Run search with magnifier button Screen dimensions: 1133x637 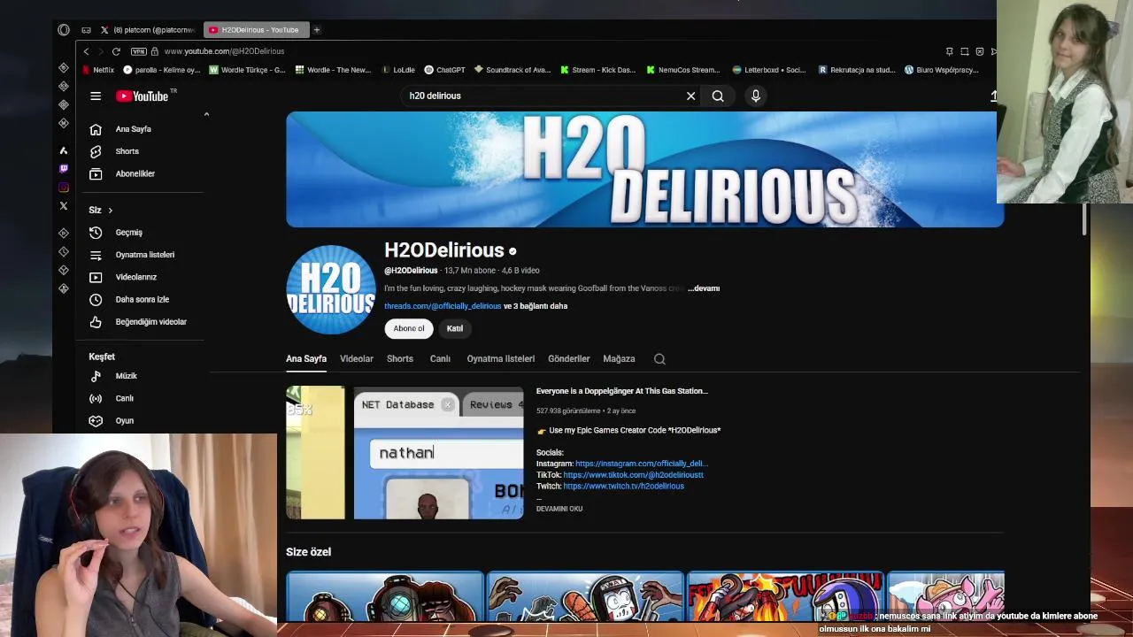pos(718,96)
